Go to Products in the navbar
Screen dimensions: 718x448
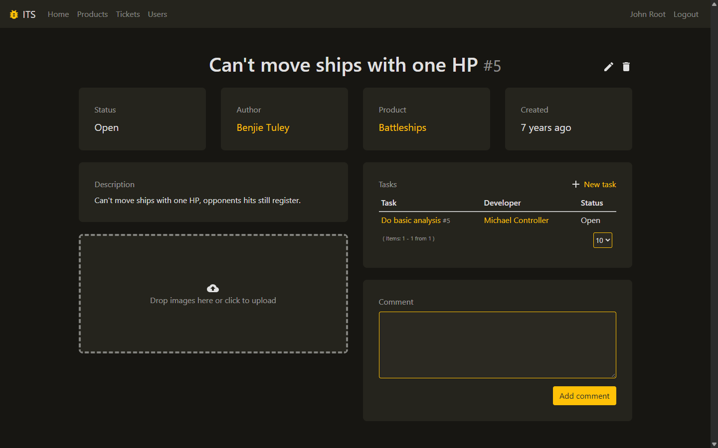(x=92, y=14)
